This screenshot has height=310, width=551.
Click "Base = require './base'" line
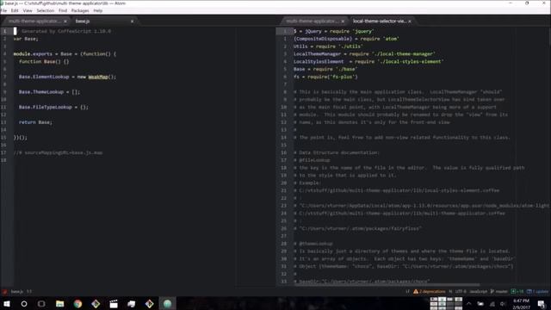(x=325, y=69)
